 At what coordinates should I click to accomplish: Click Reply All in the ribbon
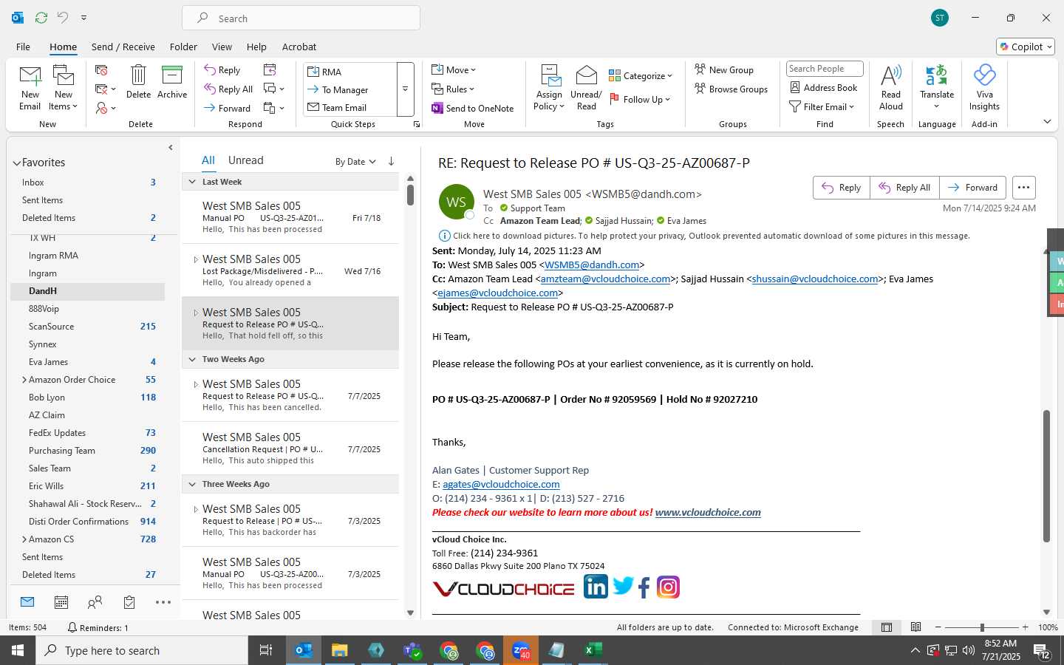tap(228, 89)
